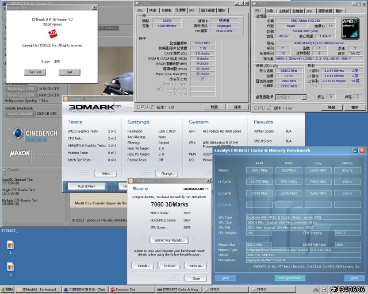Open processor selection dropdown in CPU-Z
This screenshot has width=368, height=294.
point(304,97)
